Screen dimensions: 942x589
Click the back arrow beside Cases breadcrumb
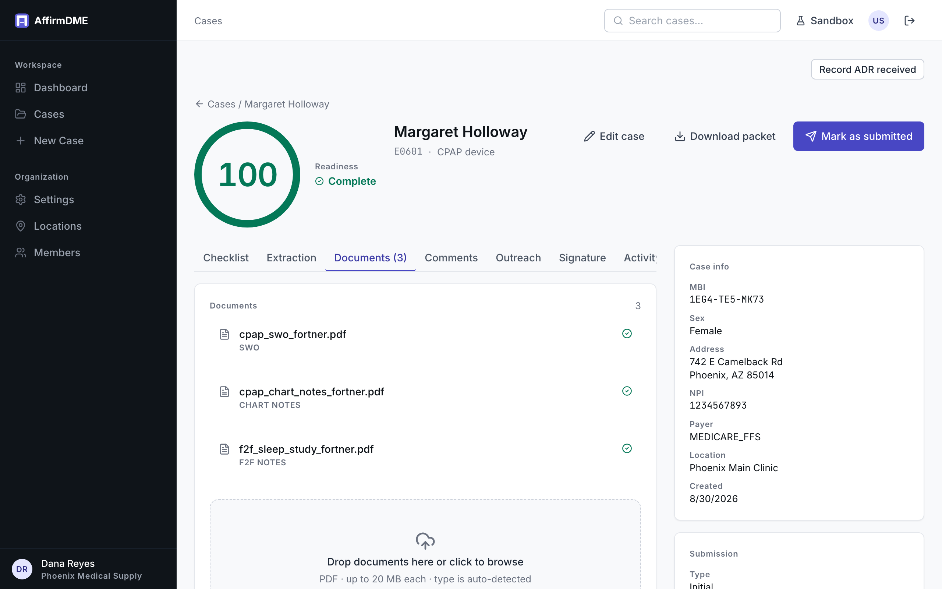tap(199, 104)
